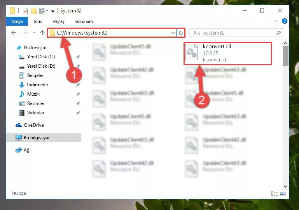
Task: Select Ağ network in navigation pane
Action: [23, 150]
